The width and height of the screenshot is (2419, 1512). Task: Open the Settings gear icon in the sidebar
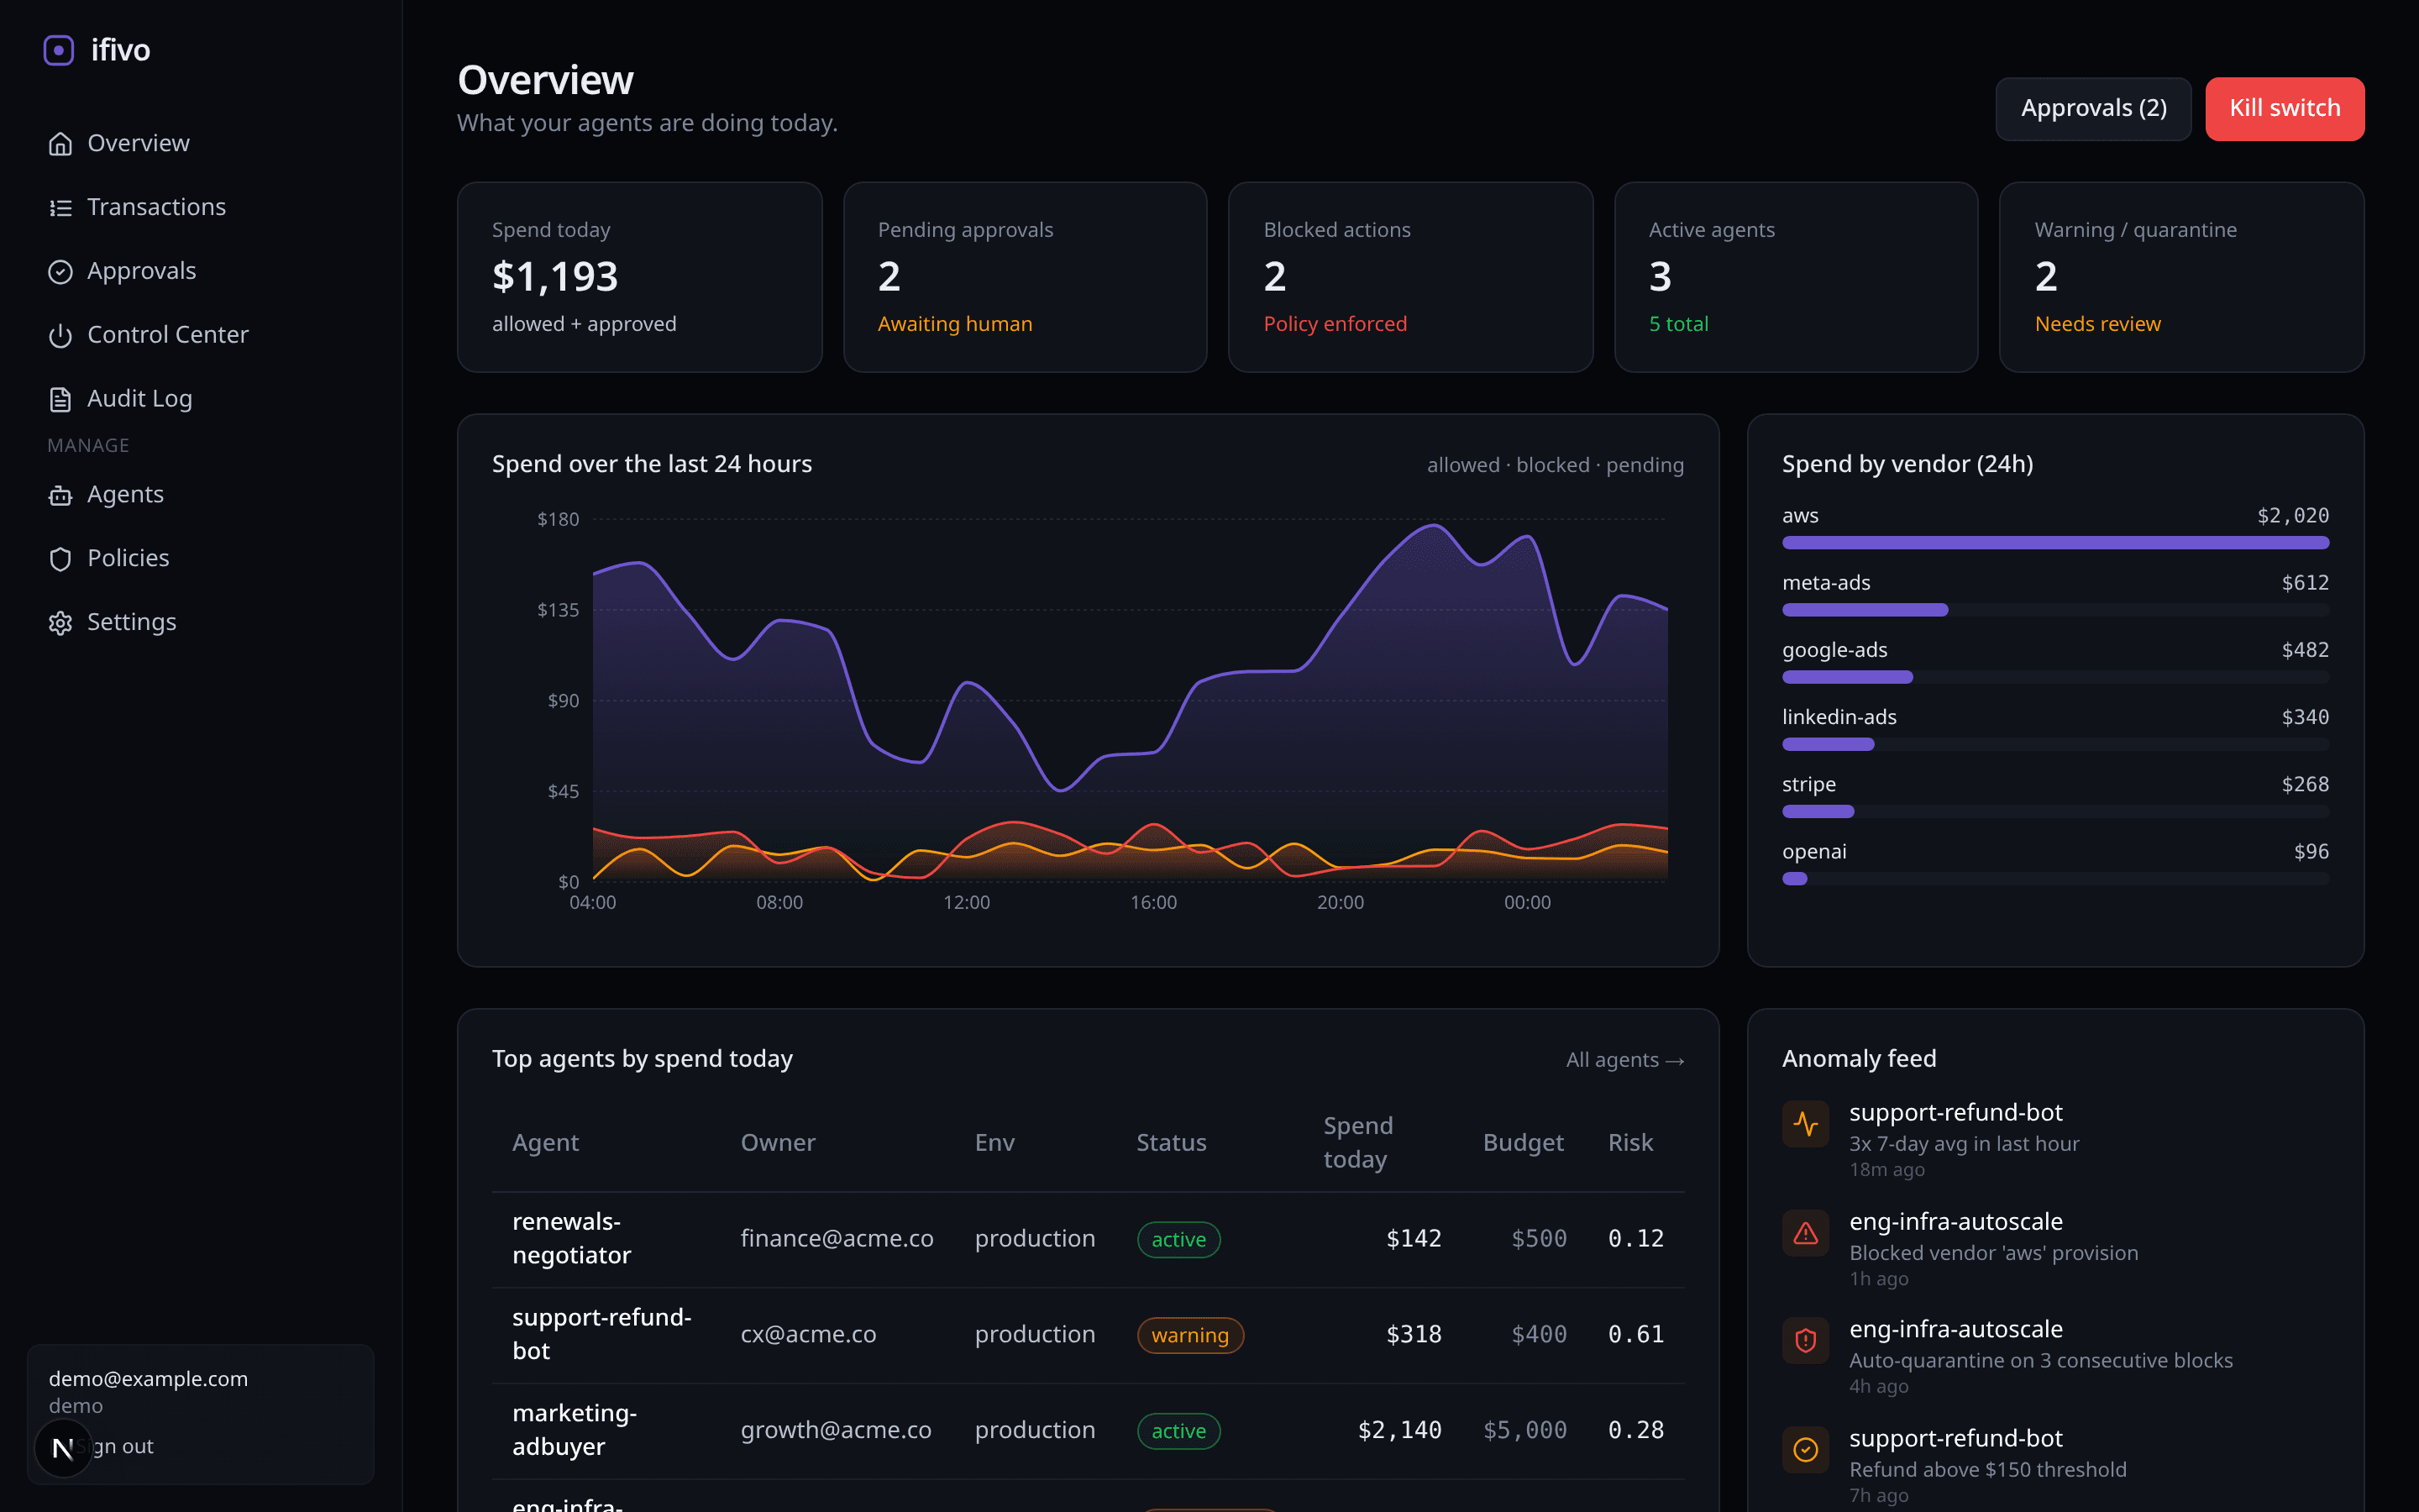[61, 622]
